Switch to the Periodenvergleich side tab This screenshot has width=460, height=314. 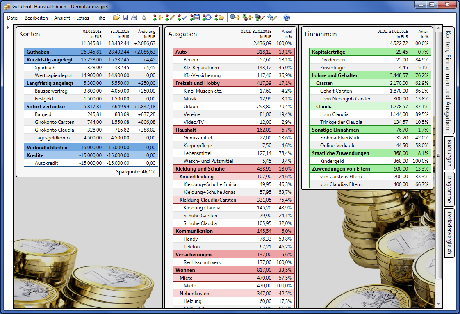pos(449,233)
